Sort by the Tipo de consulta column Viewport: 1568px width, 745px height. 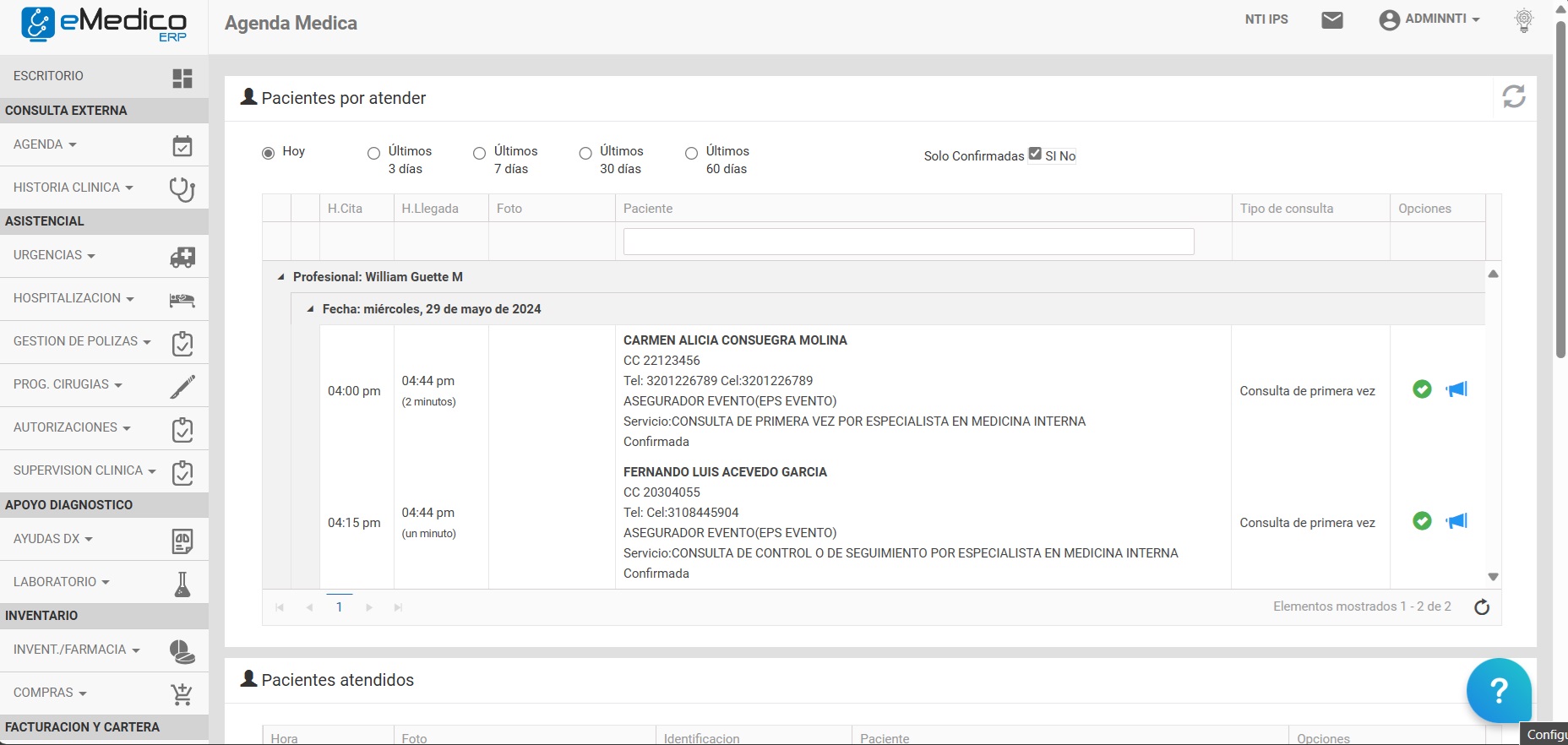[x=1287, y=209]
